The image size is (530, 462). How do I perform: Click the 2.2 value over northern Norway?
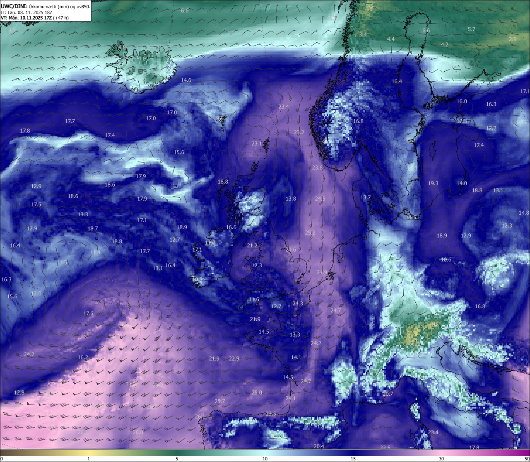click(370, 6)
